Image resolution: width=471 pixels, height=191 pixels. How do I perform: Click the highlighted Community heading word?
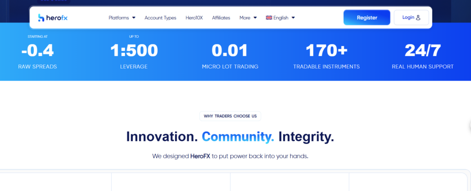[x=238, y=137]
